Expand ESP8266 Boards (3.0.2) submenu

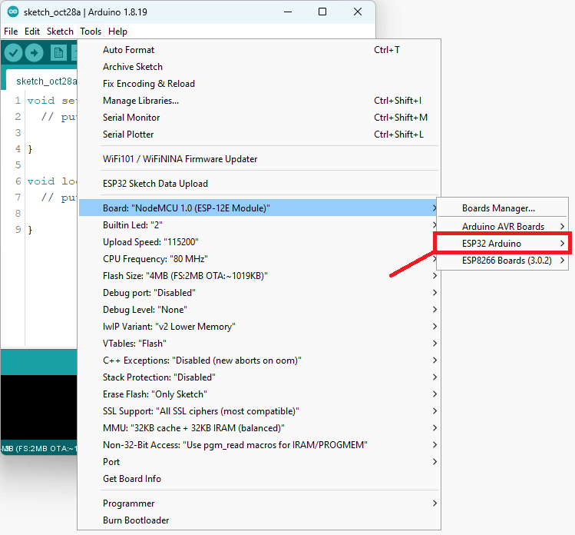[502, 260]
